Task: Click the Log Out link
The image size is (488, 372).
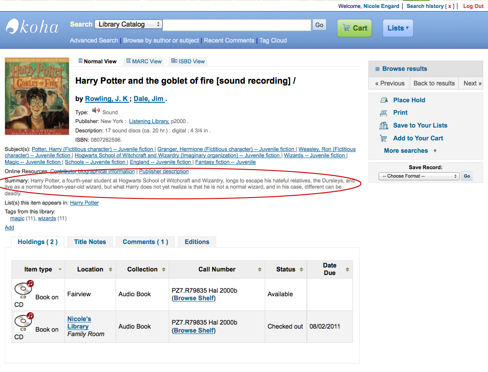Action: click(x=473, y=6)
